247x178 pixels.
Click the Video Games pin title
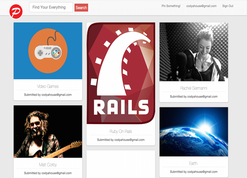[x=48, y=86]
